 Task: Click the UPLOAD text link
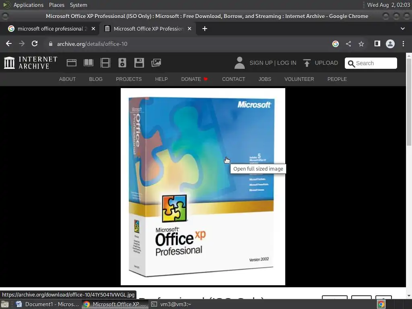coord(326,63)
